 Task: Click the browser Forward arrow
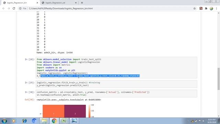tap(9, 8)
